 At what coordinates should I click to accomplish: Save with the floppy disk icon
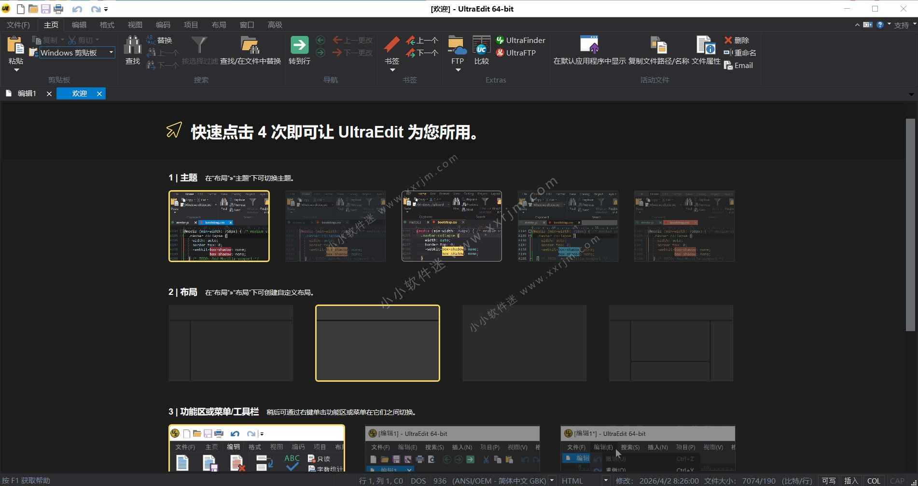(46, 9)
